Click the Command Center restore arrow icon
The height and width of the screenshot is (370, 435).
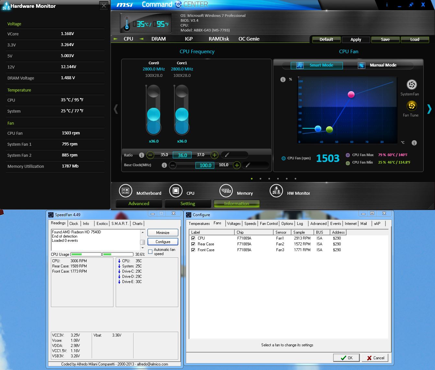pyautogui.click(x=411, y=5)
